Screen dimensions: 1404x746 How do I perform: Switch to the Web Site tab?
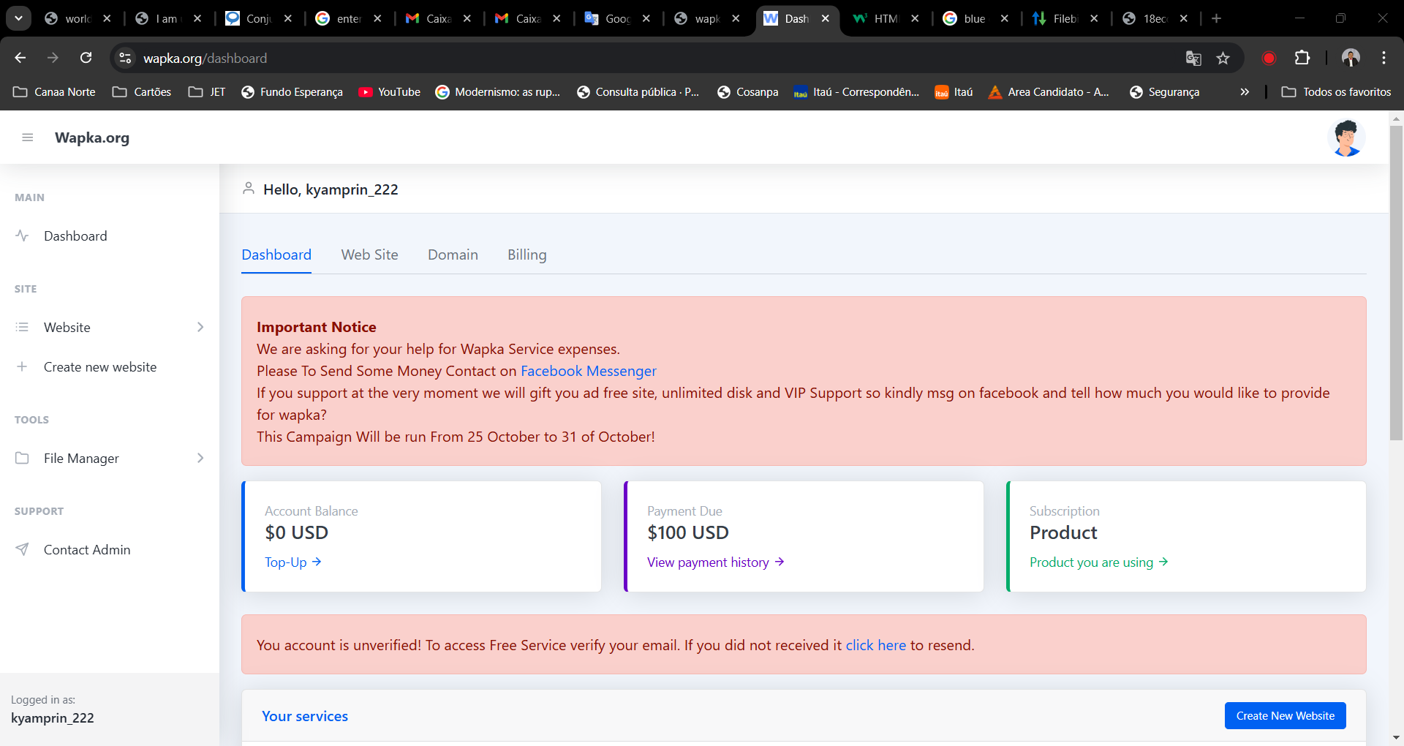(369, 255)
